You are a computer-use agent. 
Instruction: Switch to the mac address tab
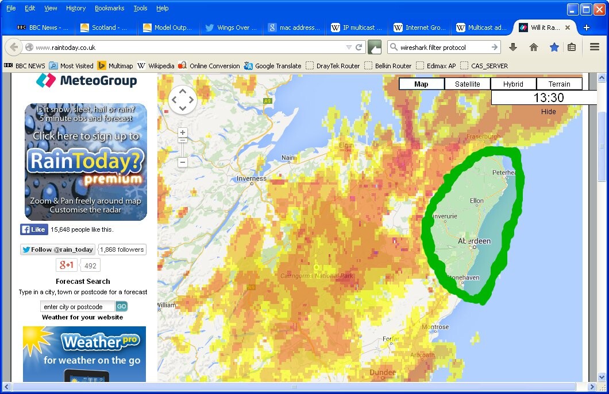pyautogui.click(x=294, y=28)
